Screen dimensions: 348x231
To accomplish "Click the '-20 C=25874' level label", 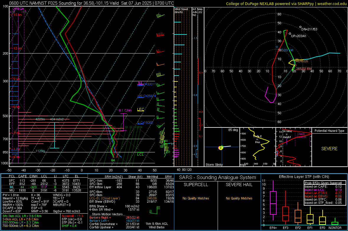I will [147, 96].
